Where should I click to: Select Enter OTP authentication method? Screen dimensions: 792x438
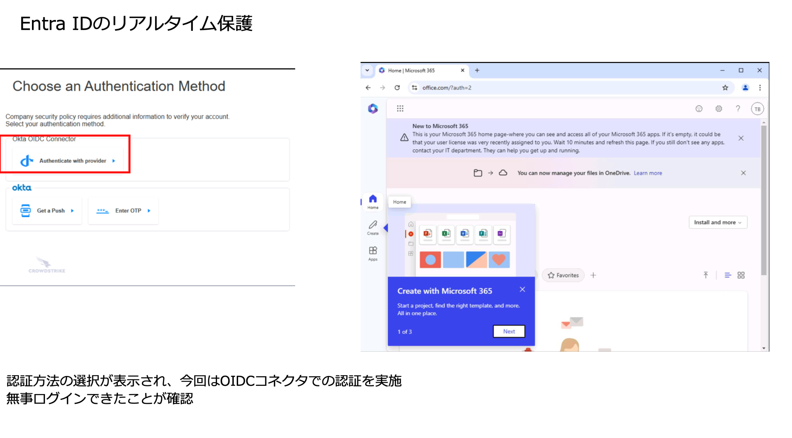click(123, 211)
